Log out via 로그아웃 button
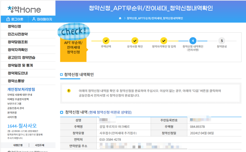Image resolution: width=246 pixels, height=152 pixels. coord(15,19)
